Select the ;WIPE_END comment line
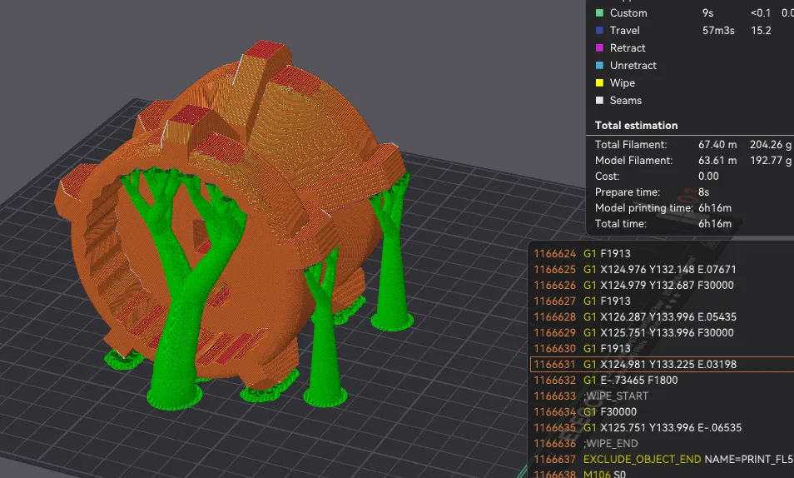The width and height of the screenshot is (794, 478). click(x=662, y=444)
